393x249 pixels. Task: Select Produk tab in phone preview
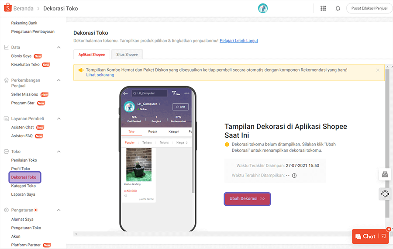152,131
